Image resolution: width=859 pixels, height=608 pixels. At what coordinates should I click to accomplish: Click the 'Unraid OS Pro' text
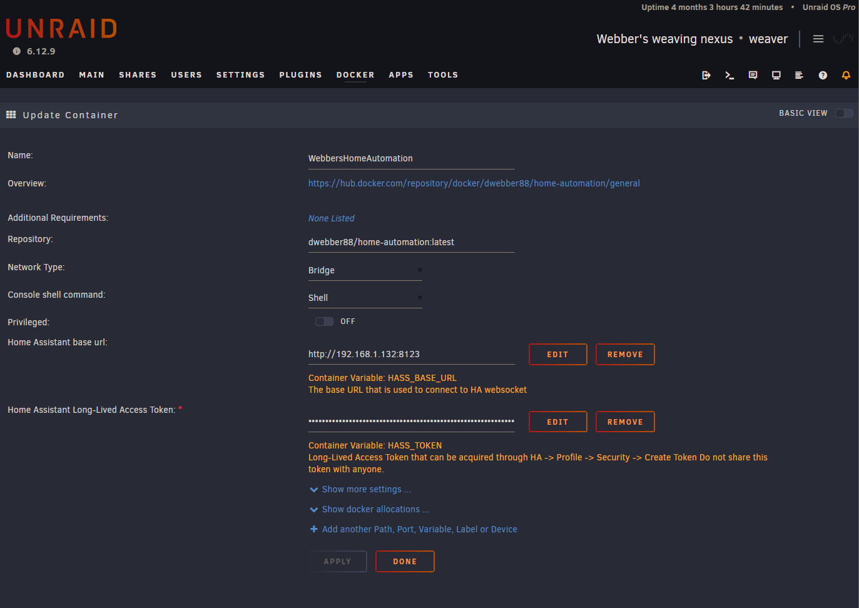(828, 8)
